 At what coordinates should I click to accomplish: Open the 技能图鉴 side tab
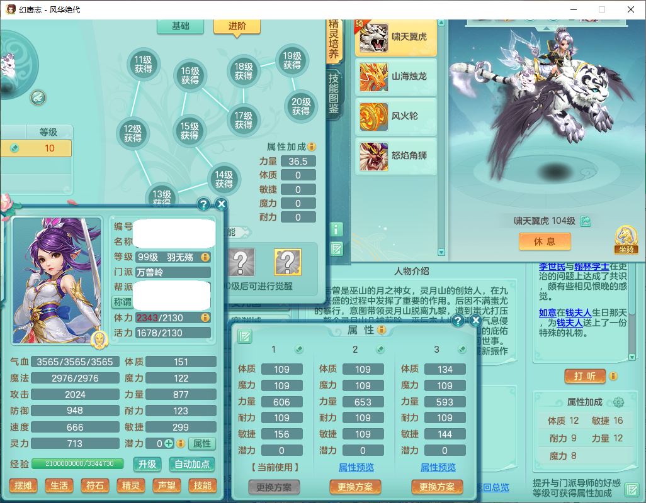click(334, 93)
